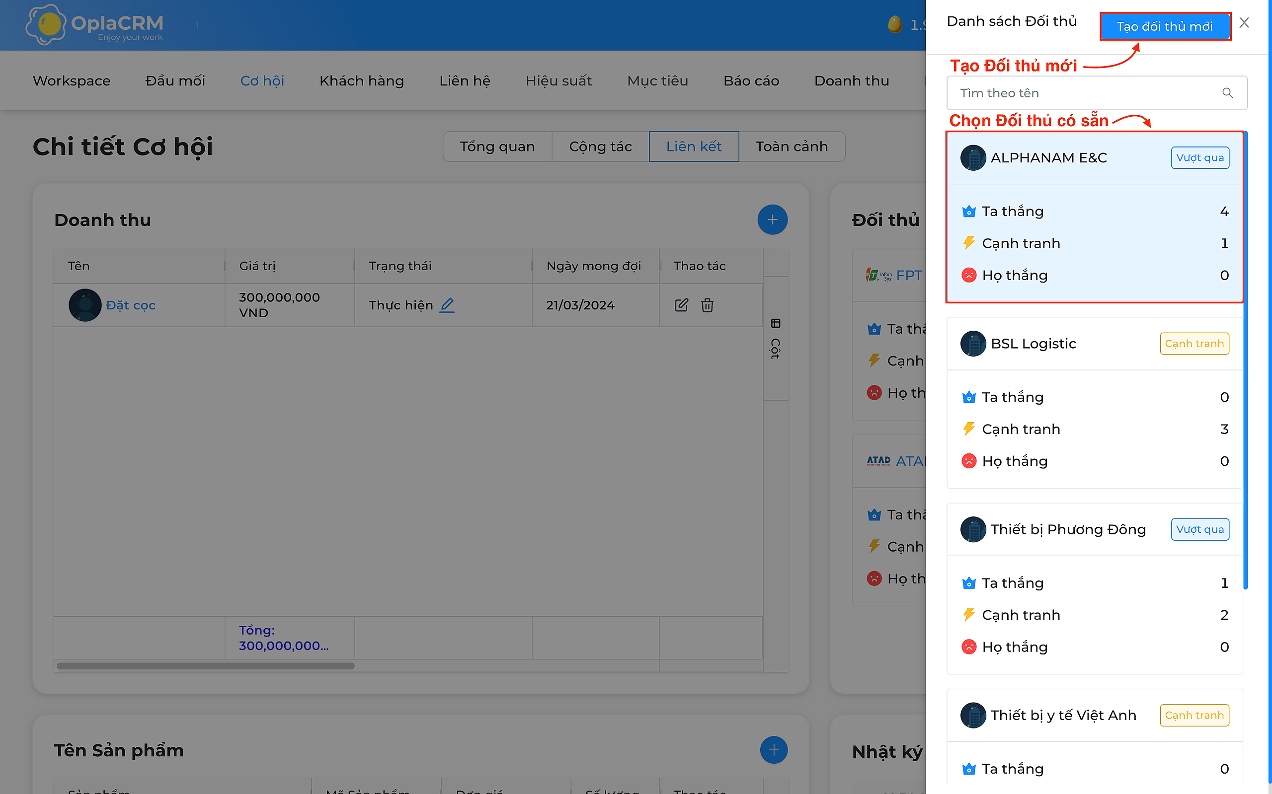The image size is (1272, 794).
Task: Click the Doanh thu table horizontal scrollbar
Action: click(x=205, y=666)
